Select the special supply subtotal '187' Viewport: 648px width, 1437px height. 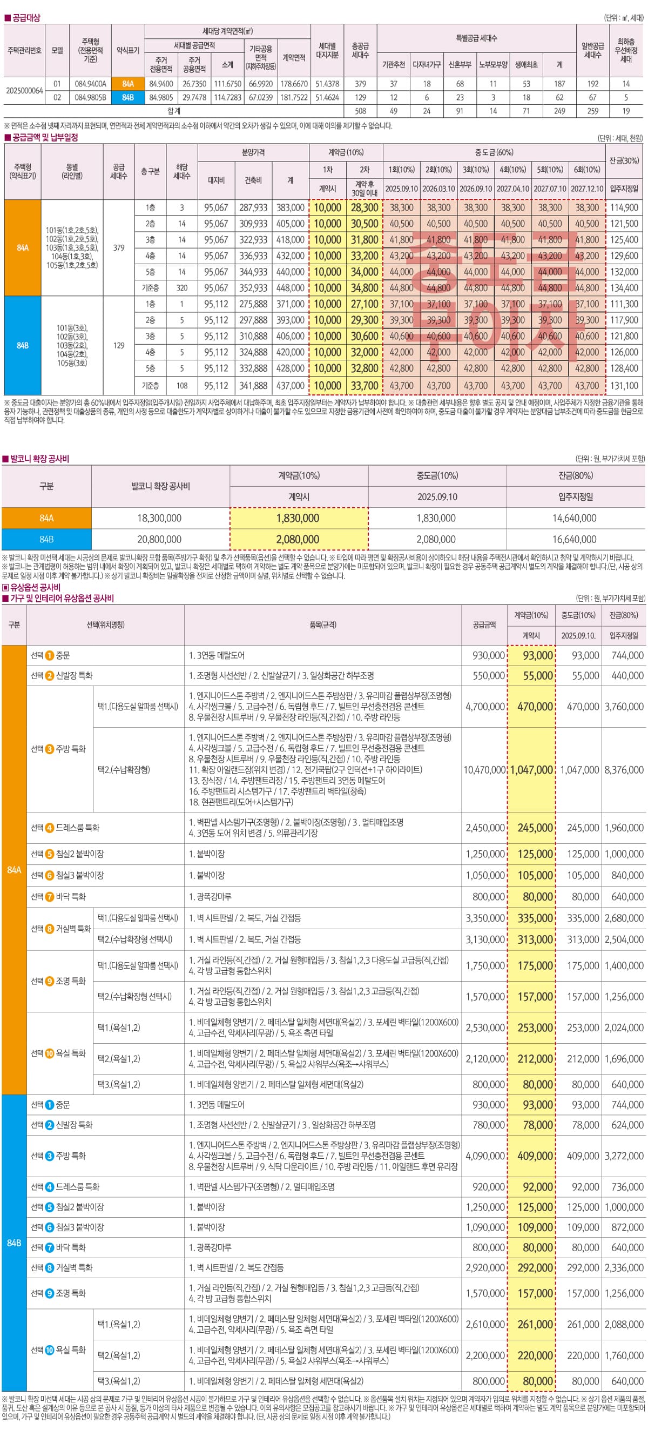559,84
